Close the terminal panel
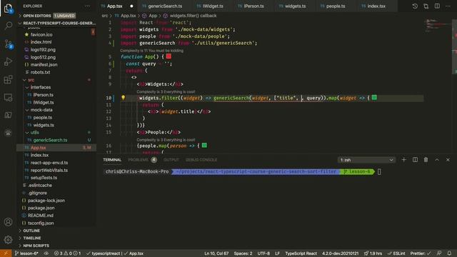The height and width of the screenshot is (257, 457). [448, 160]
